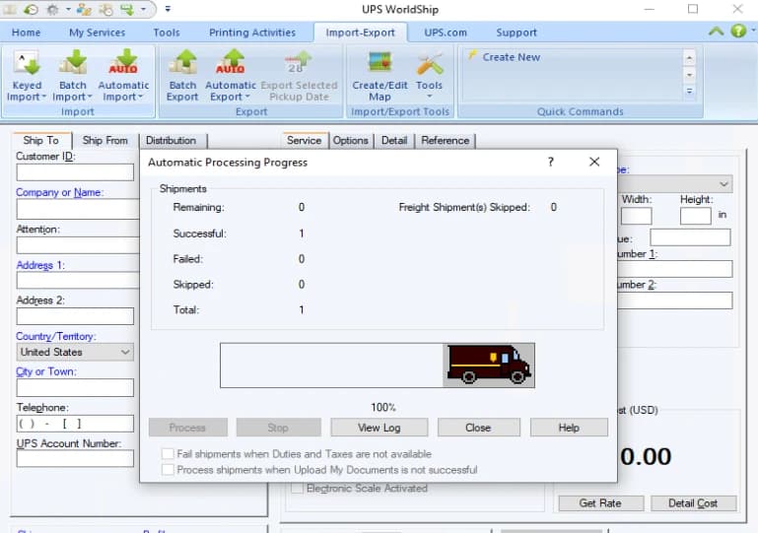
Task: Click the Telephone input field
Action: tap(75, 424)
